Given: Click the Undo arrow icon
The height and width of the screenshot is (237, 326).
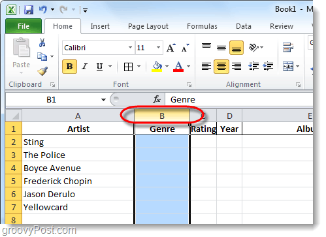Looking at the screenshot, I should tap(43, 9).
